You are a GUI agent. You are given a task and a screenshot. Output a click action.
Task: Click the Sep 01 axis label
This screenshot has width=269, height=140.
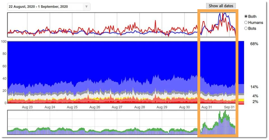[229, 107]
